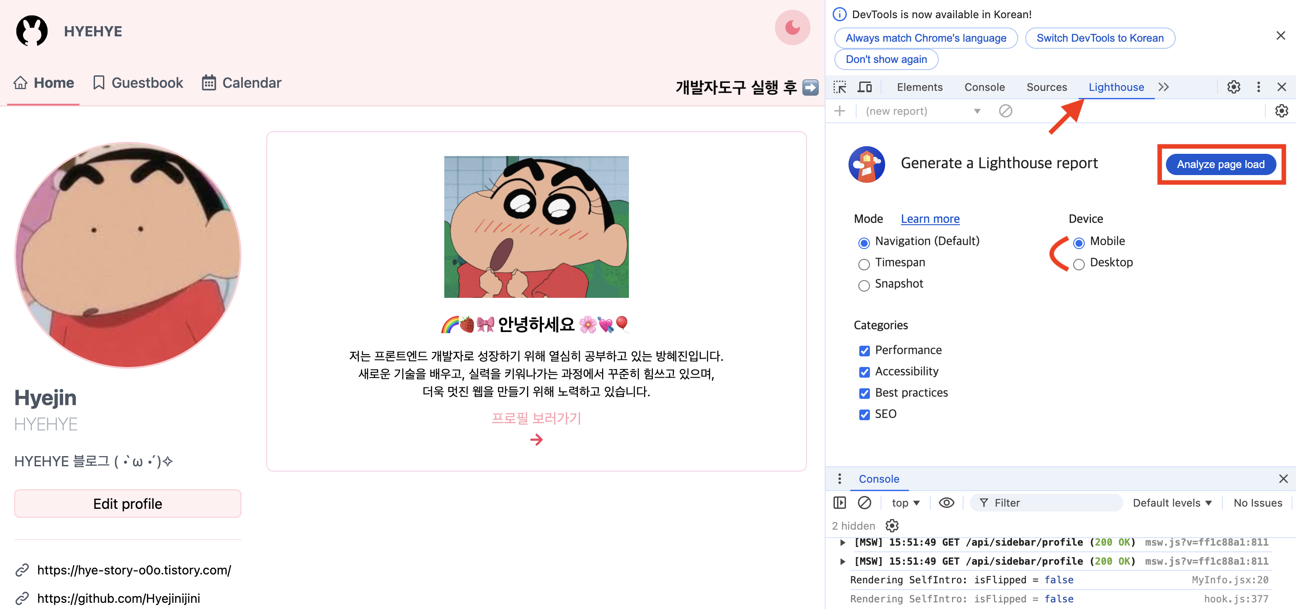Click Switch DevTools to Korean
Screen dimensions: 1296x609
(1100, 38)
